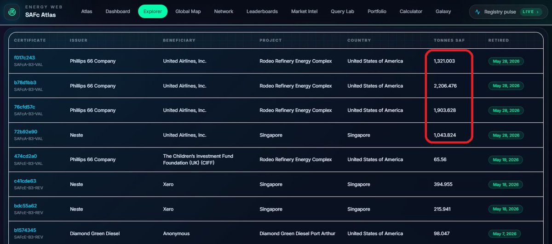Switch to the Dashboard tab
This screenshot has height=244, width=552.
point(118,11)
